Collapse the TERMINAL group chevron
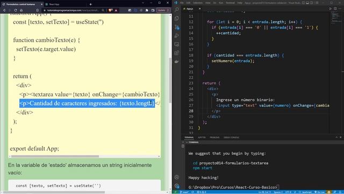This screenshot has height=194, width=344. [x=187, y=142]
